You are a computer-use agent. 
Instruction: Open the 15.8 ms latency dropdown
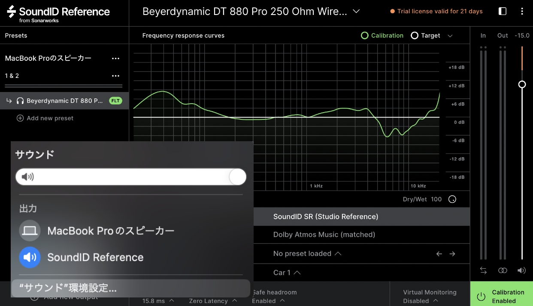[x=158, y=301]
